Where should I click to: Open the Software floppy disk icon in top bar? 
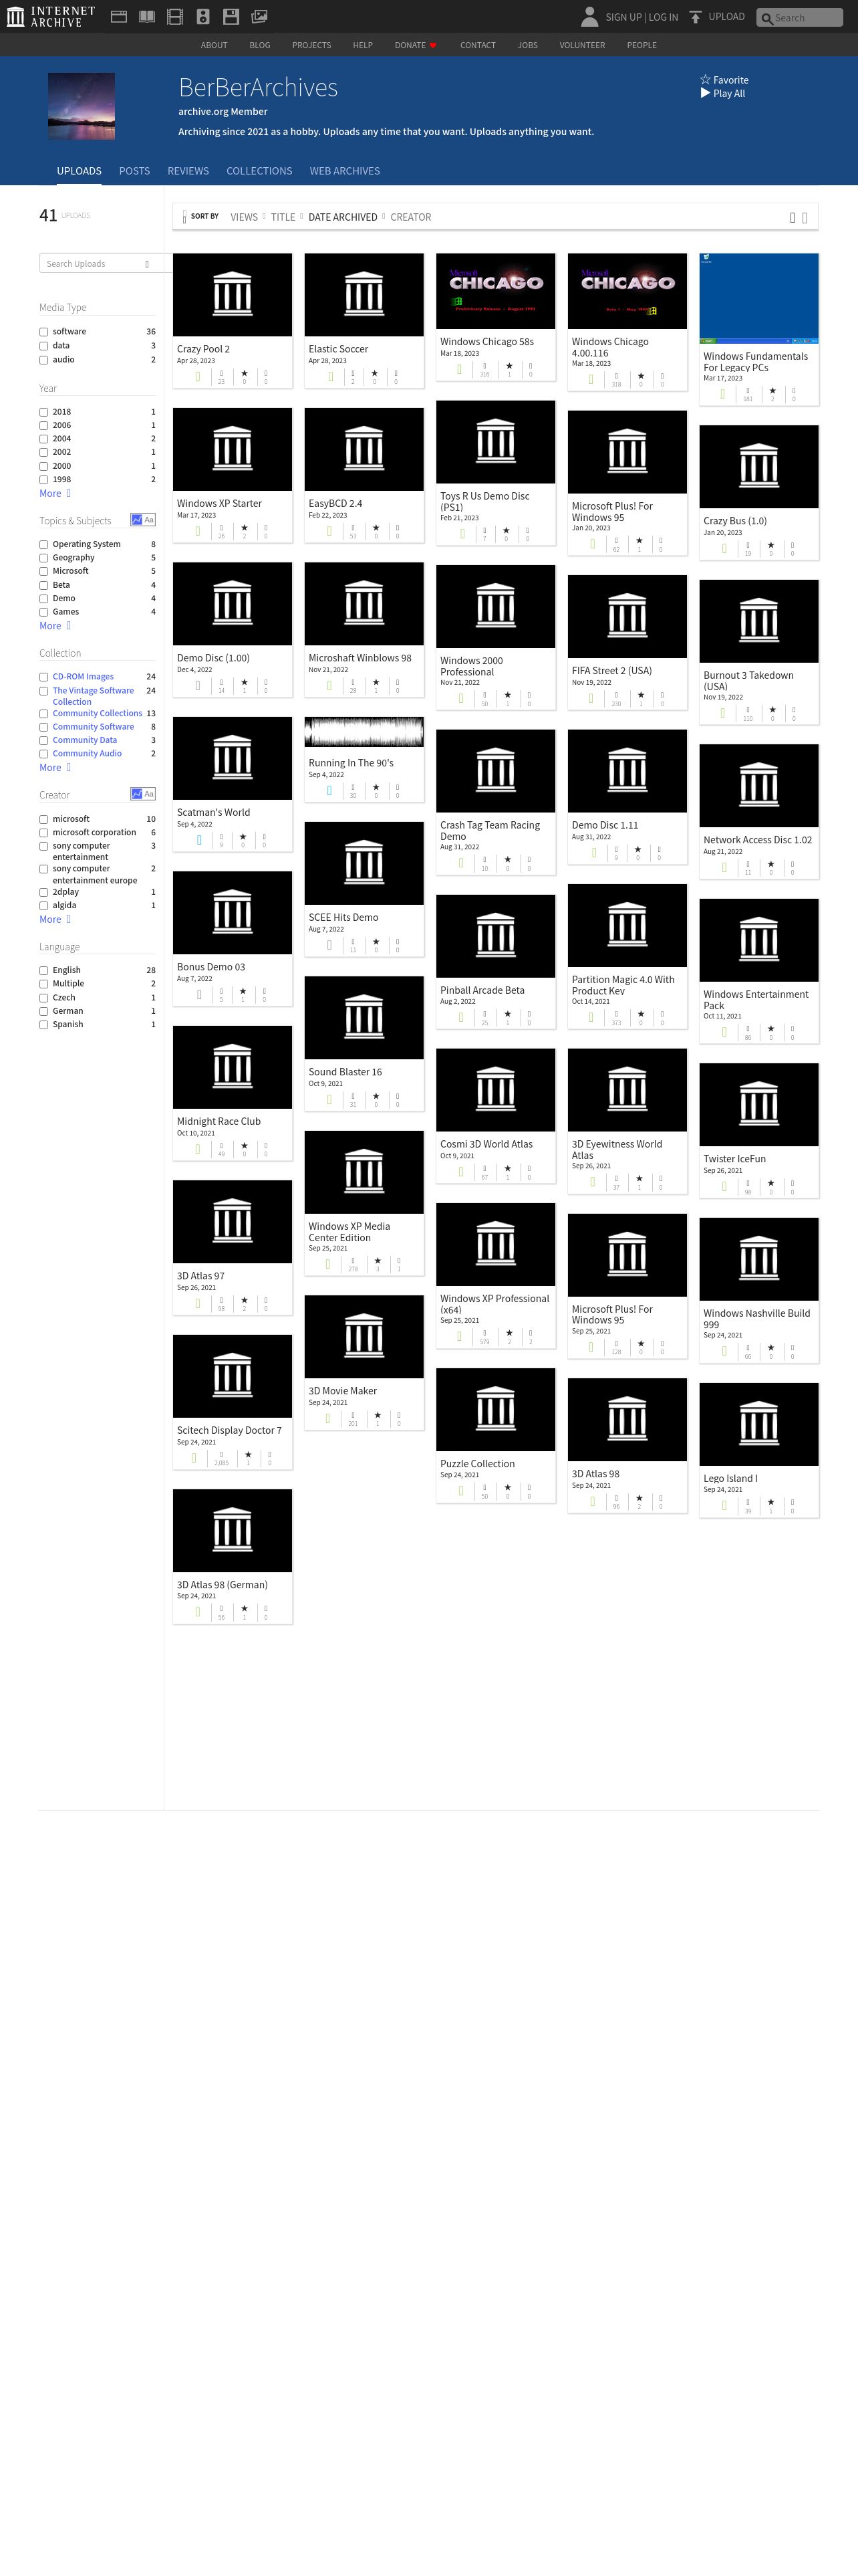click(231, 17)
